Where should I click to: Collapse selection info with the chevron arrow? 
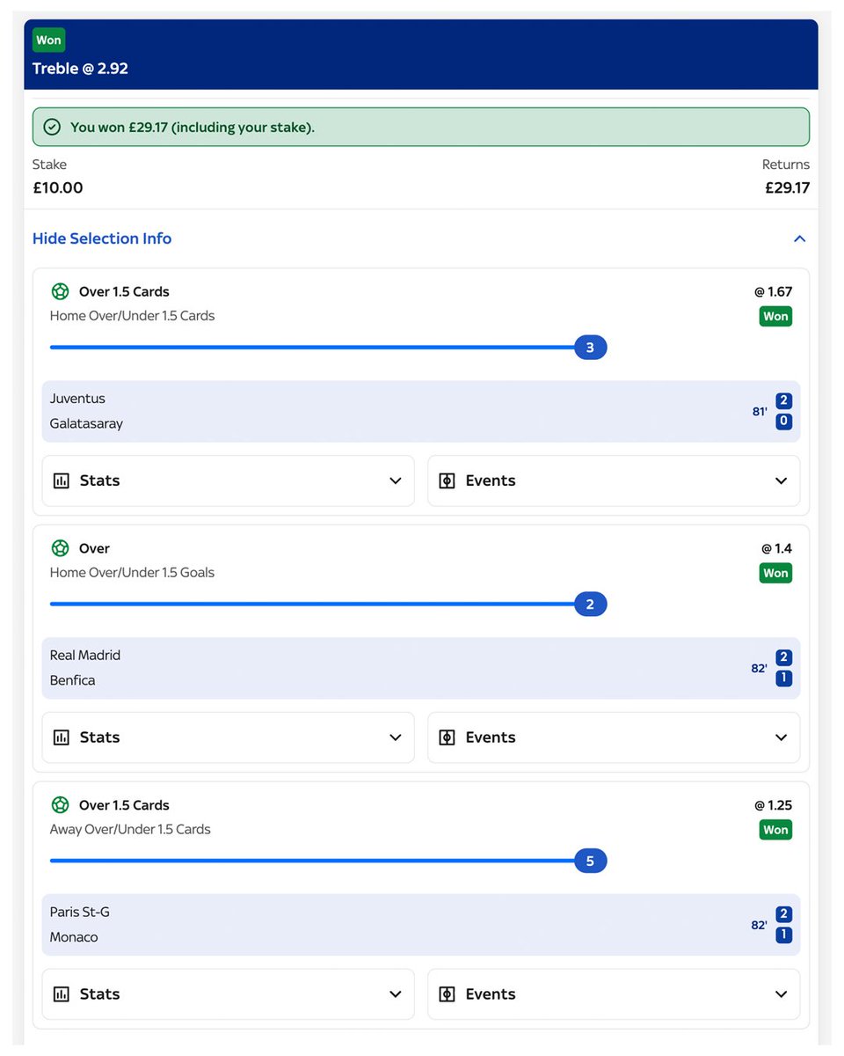pyautogui.click(x=799, y=238)
